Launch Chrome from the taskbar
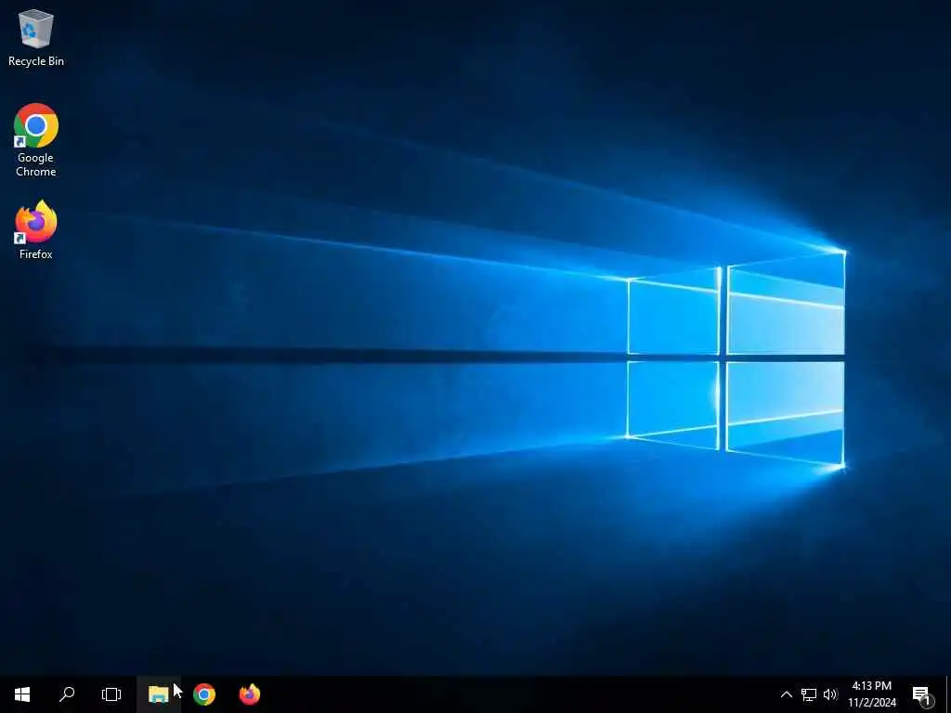This screenshot has height=713, width=951. [x=204, y=694]
